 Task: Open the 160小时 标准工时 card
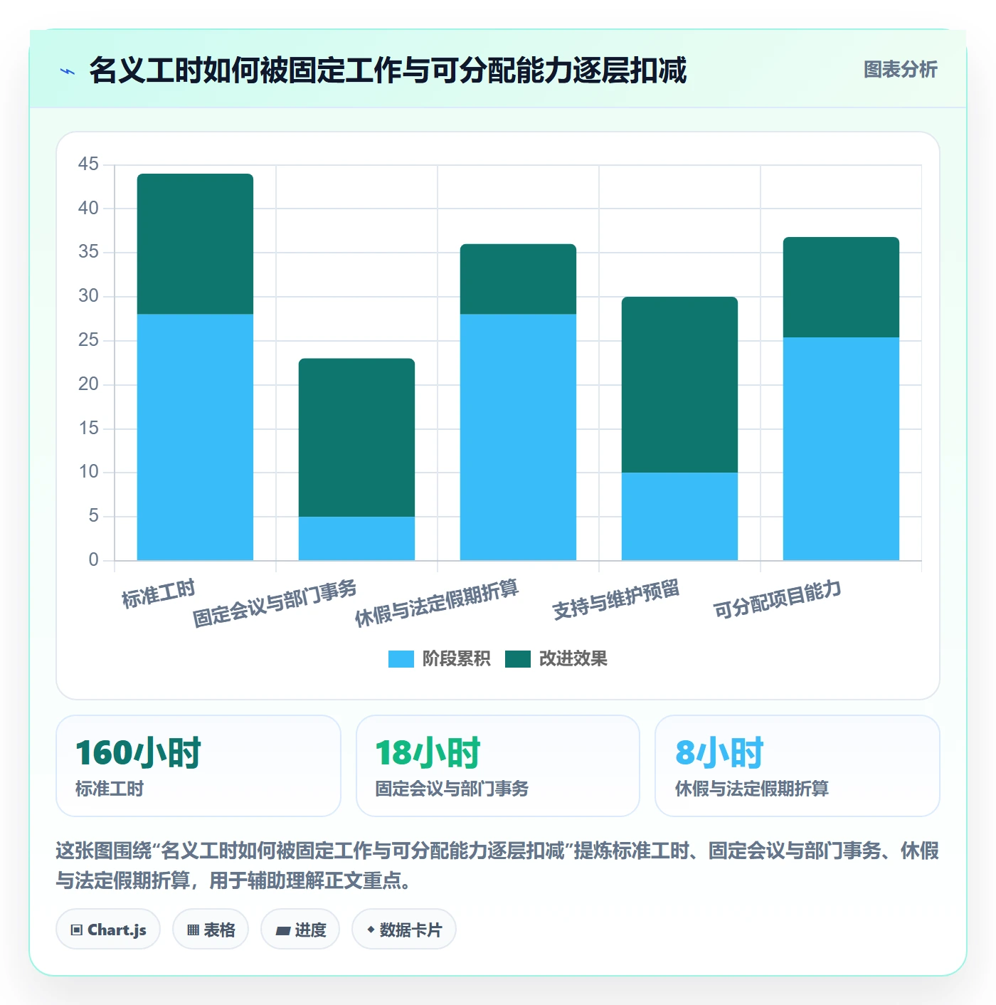pyautogui.click(x=198, y=766)
